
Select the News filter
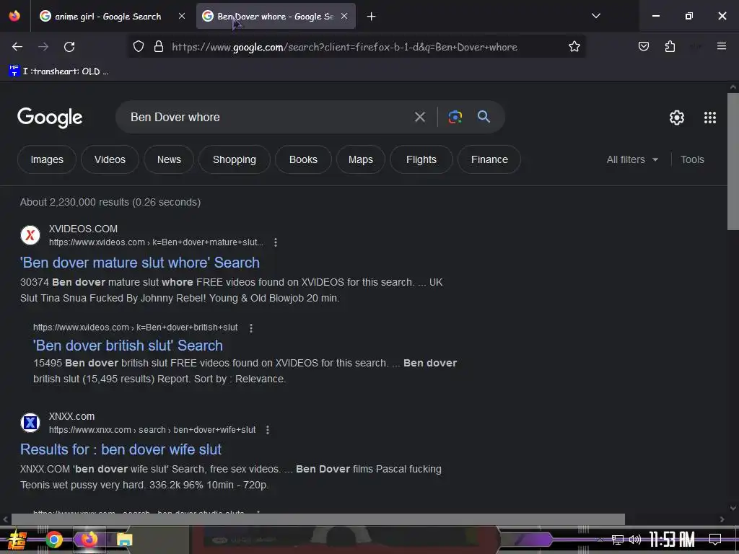(x=169, y=159)
